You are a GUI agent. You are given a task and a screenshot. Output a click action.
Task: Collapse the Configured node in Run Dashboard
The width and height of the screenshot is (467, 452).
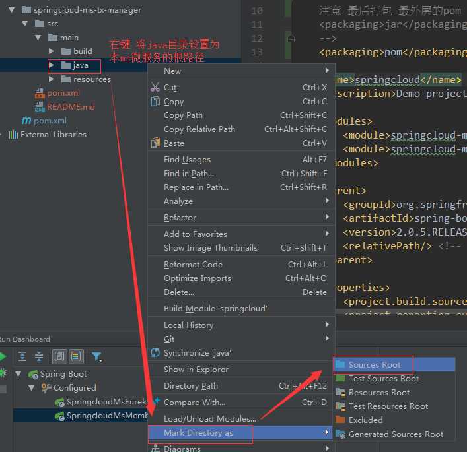[x=31, y=388]
